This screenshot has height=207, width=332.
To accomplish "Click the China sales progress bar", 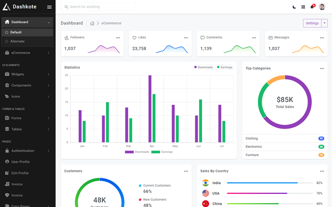I will click(x=270, y=204).
